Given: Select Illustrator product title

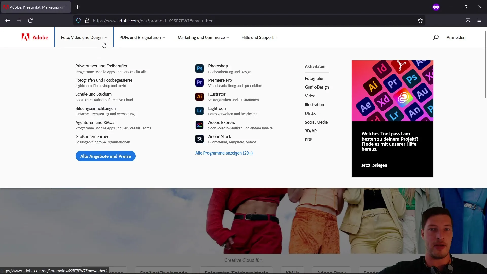Looking at the screenshot, I should pos(217,94).
